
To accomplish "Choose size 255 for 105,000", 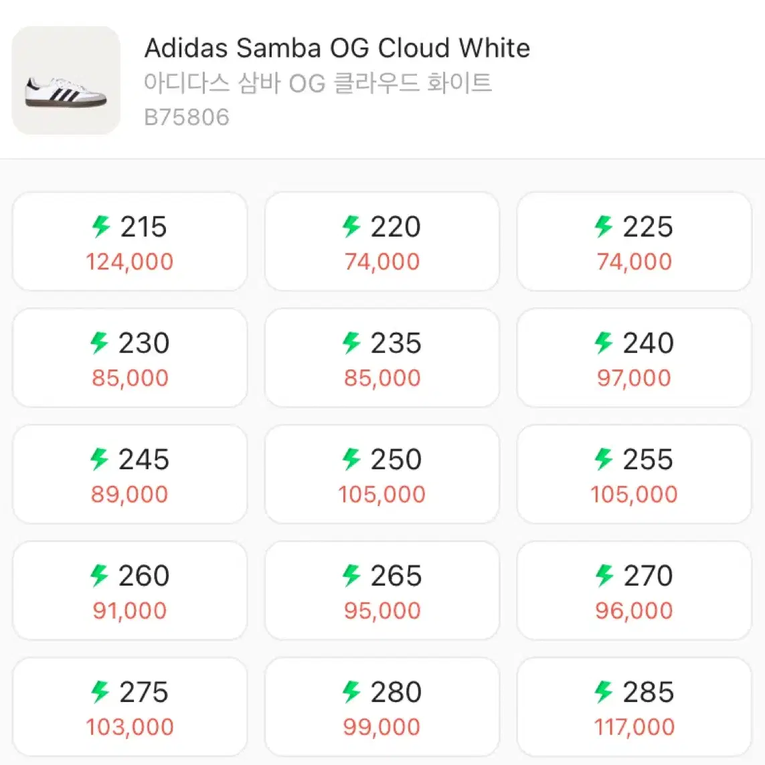I will 634,475.
